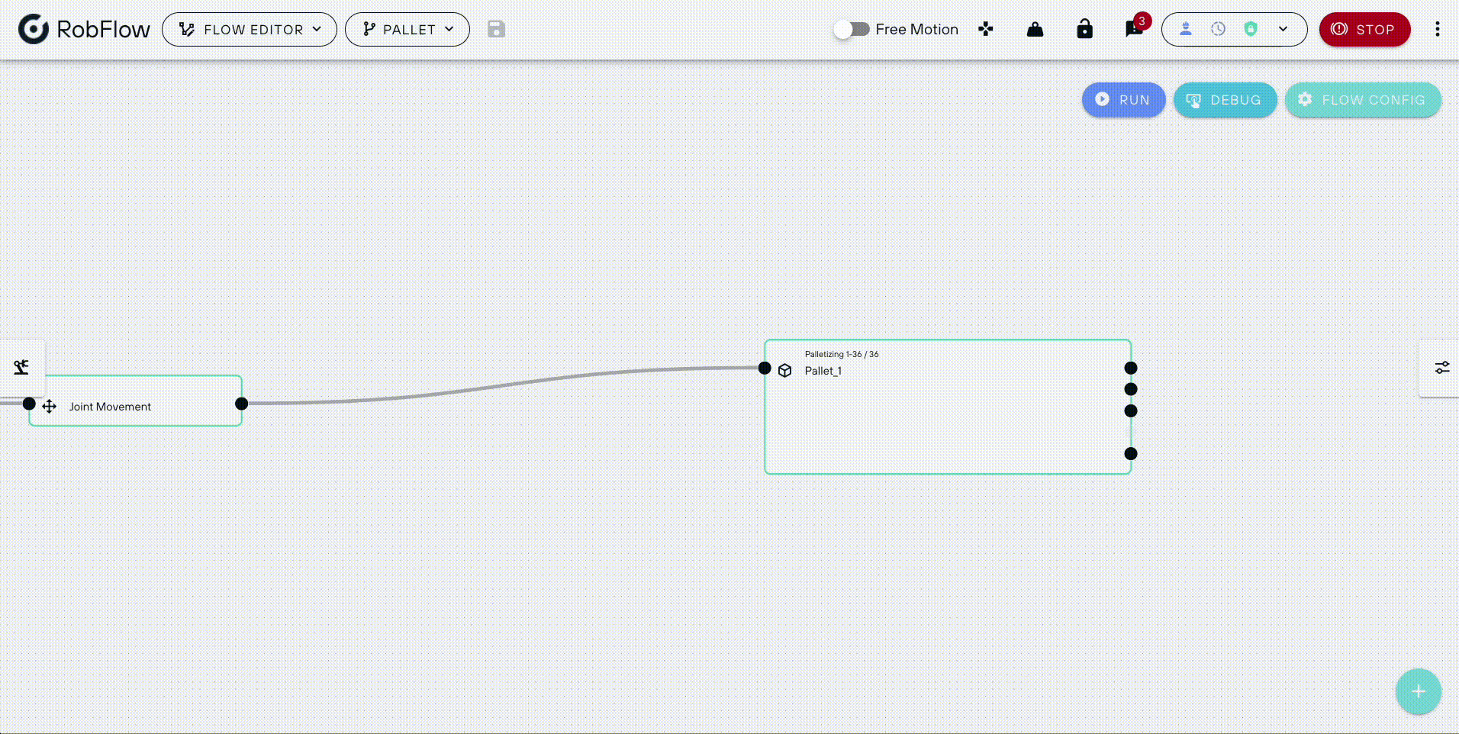Open the robot arm side panel
Screen dimensions: 1459x734
click(x=22, y=367)
